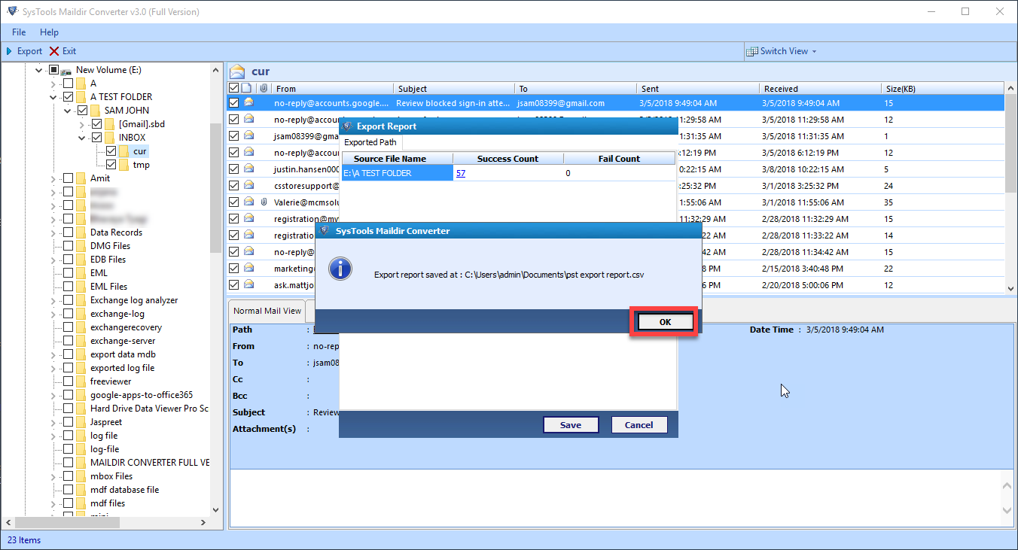Click the envelope icon beside cur header
1018x550 pixels.
coord(238,71)
